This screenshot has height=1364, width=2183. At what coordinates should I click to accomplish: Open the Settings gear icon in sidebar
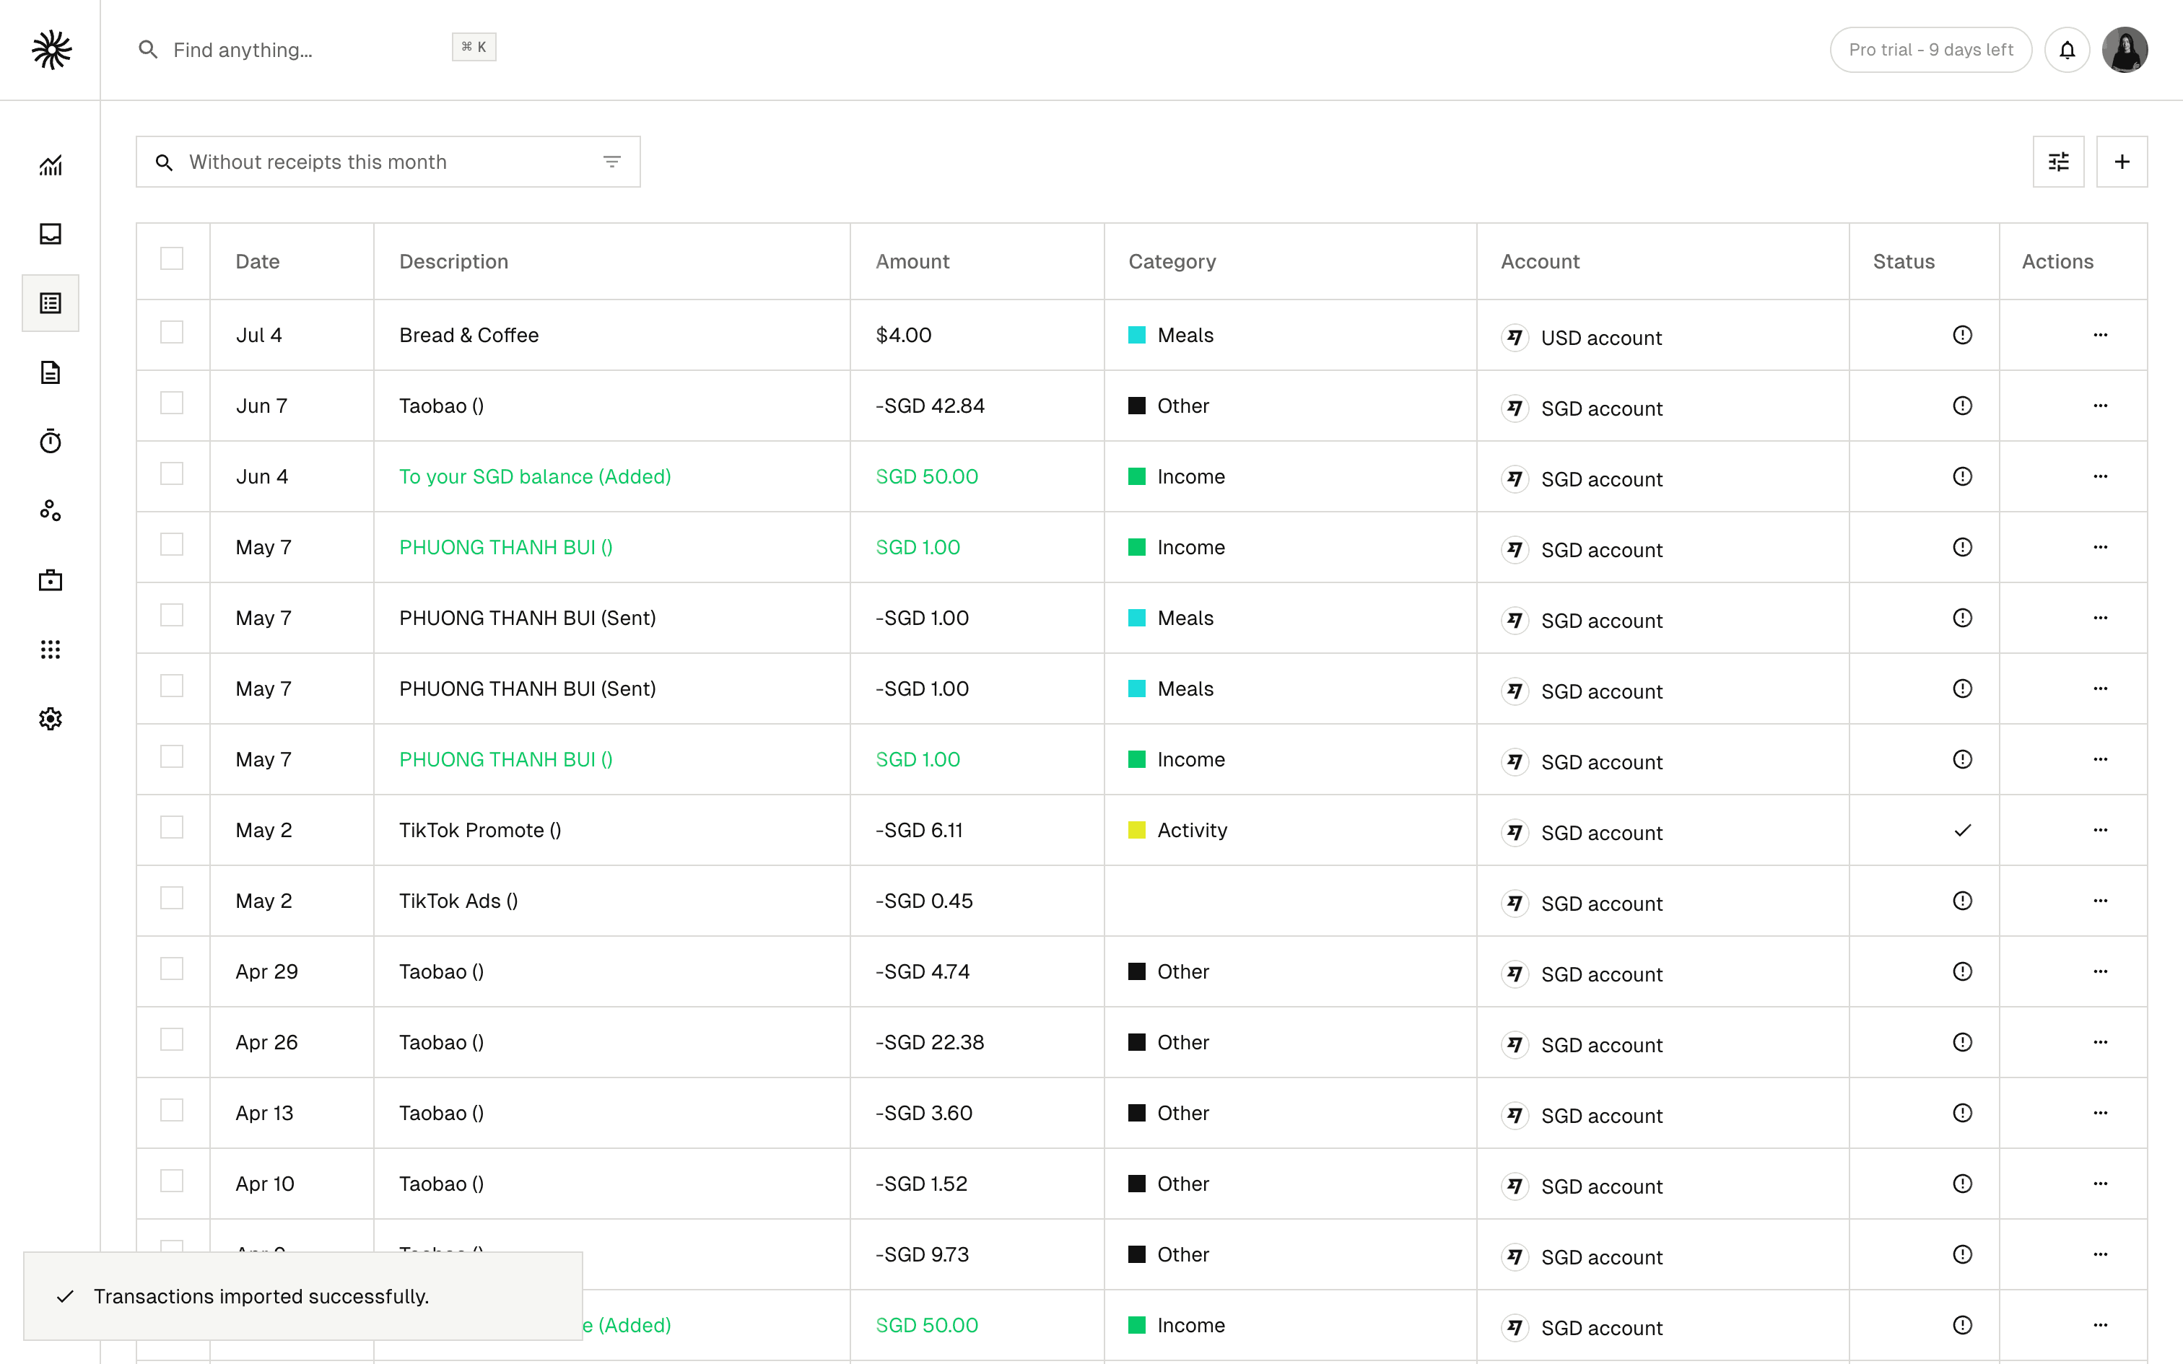[51, 719]
